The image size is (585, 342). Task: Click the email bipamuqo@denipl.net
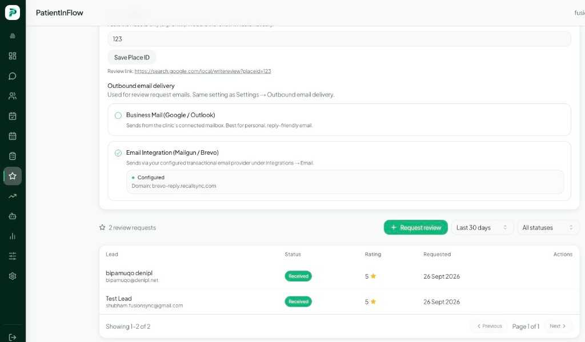coord(132,280)
